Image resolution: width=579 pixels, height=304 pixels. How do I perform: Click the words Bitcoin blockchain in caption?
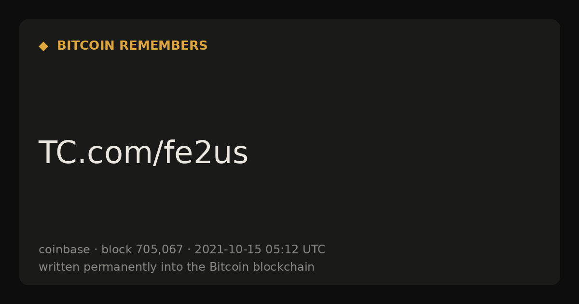click(x=262, y=267)
